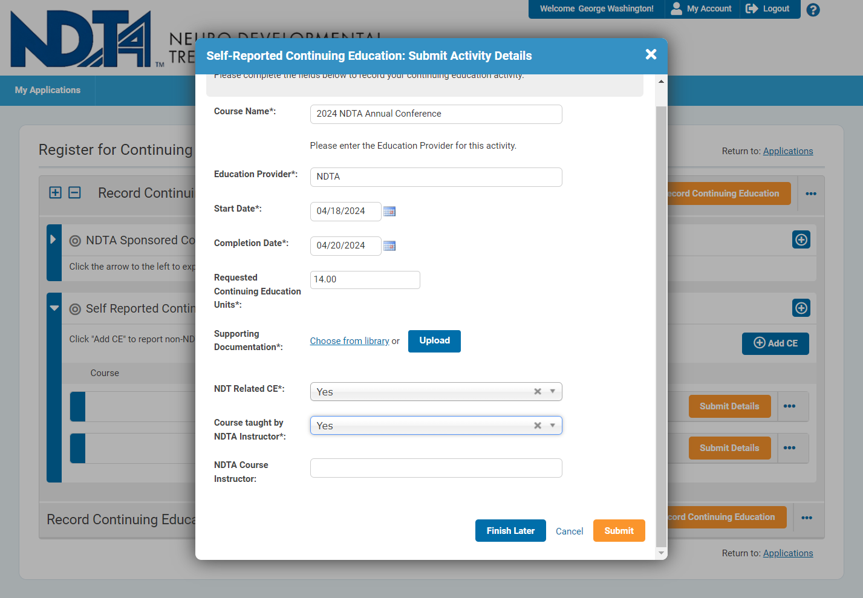Expand the NDTA Sponsored section arrow

pos(53,239)
